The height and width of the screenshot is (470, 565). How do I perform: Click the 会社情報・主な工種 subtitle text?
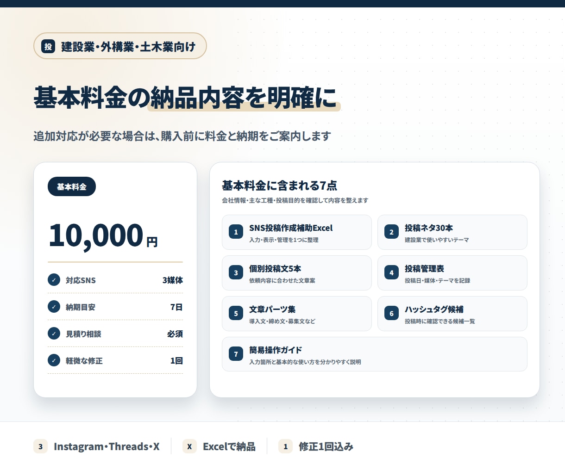click(295, 200)
